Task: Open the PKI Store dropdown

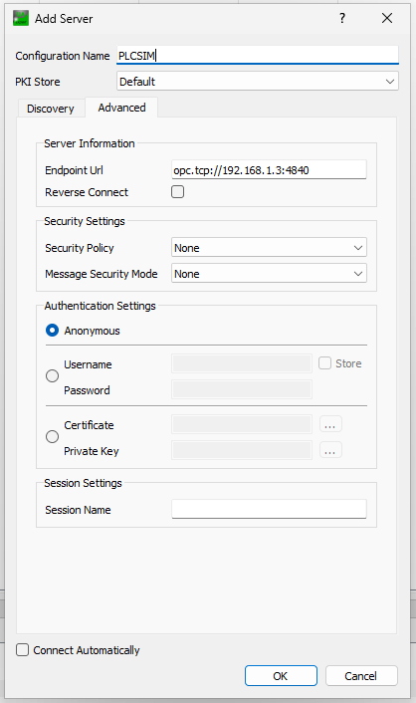Action: click(258, 82)
